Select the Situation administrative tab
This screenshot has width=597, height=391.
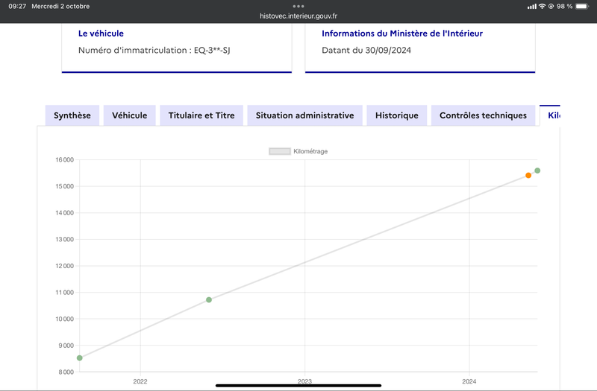tap(304, 115)
